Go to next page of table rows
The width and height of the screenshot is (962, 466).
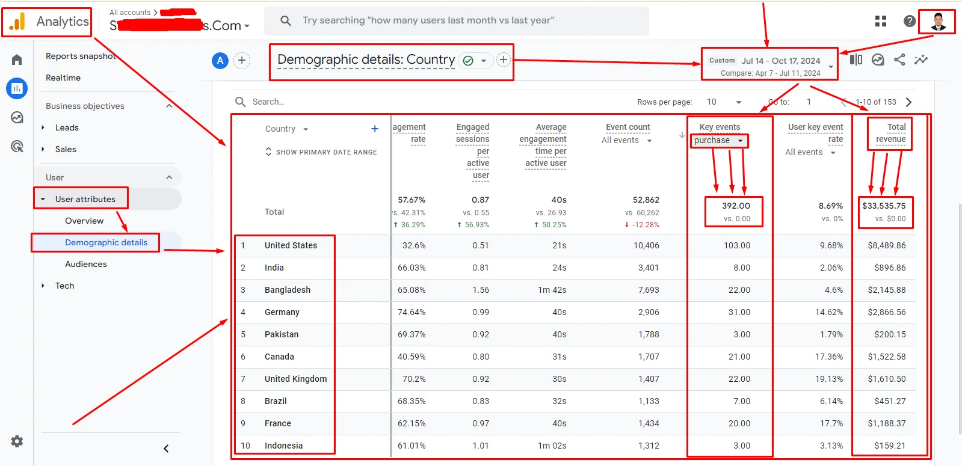[908, 102]
